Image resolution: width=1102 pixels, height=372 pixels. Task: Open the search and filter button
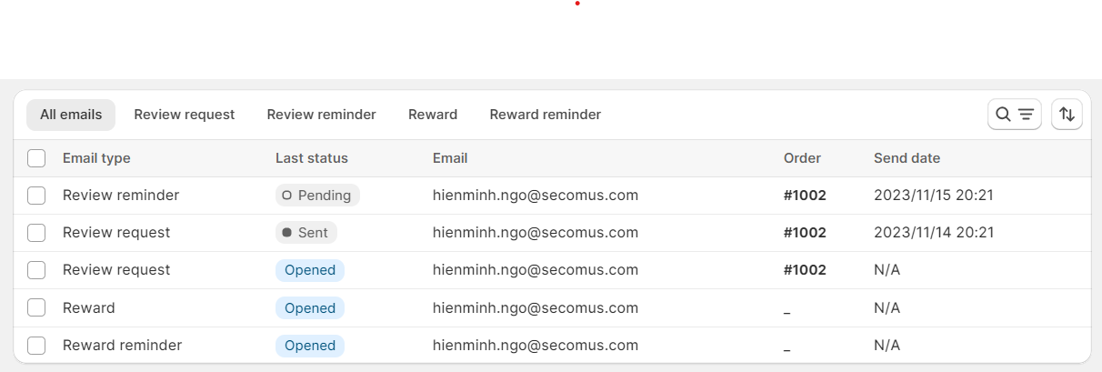pos(1015,115)
